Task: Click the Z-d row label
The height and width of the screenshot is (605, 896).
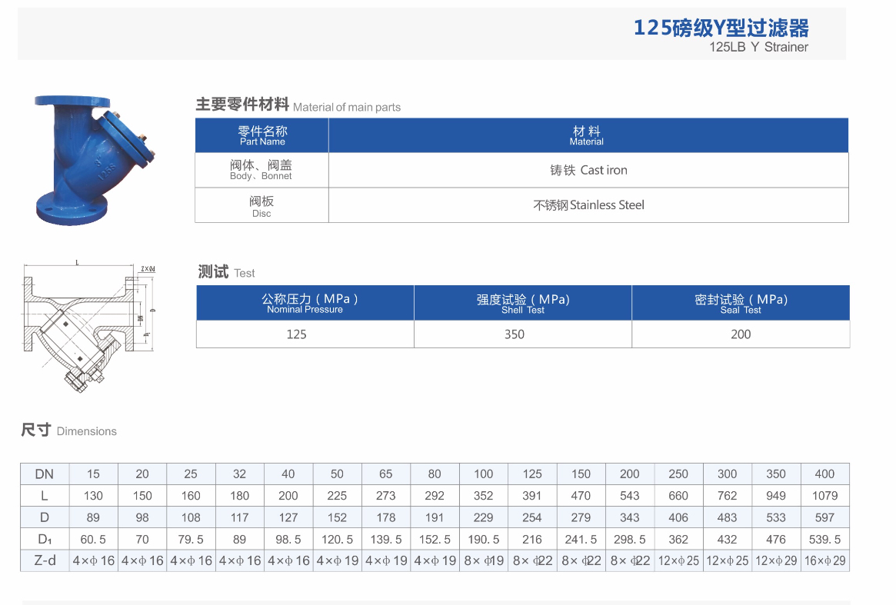Action: pyautogui.click(x=45, y=560)
